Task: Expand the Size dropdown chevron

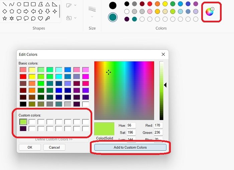Action: (x=92, y=17)
